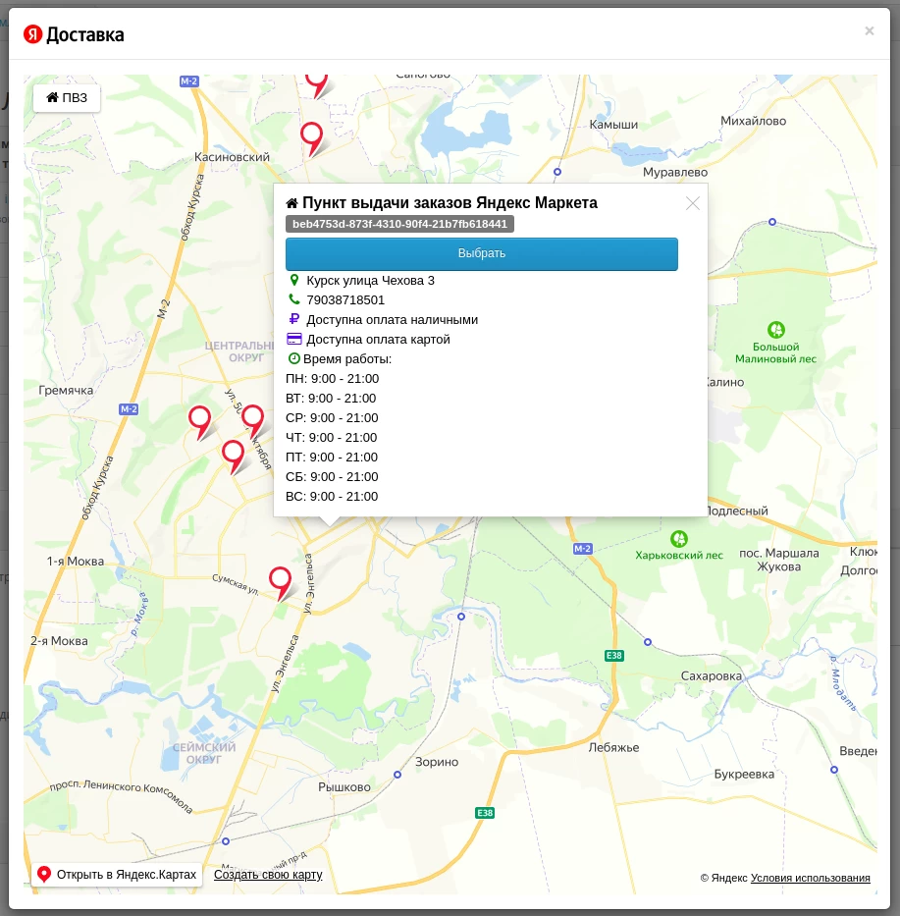
Task: Click the pickup ID badge beb4753d-873f
Action: tap(399, 224)
